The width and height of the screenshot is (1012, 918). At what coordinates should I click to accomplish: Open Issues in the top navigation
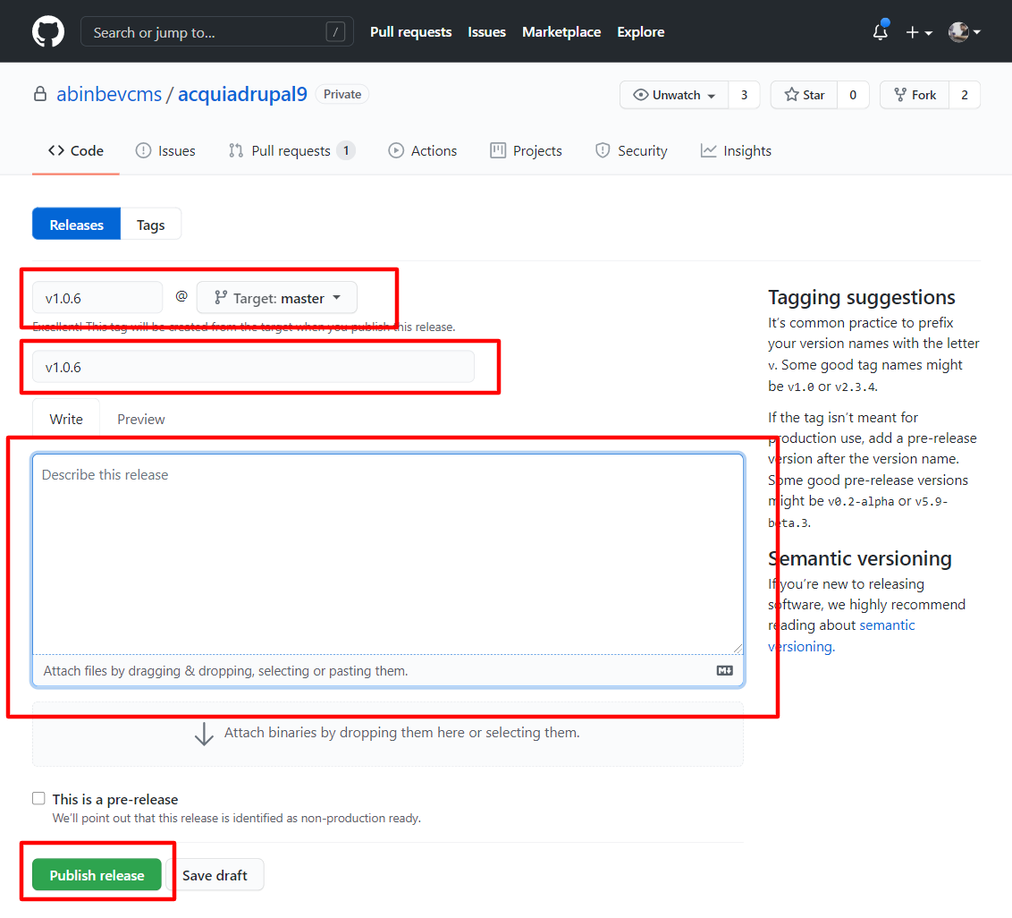(486, 32)
